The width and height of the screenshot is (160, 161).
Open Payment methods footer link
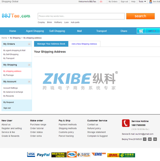67,124
